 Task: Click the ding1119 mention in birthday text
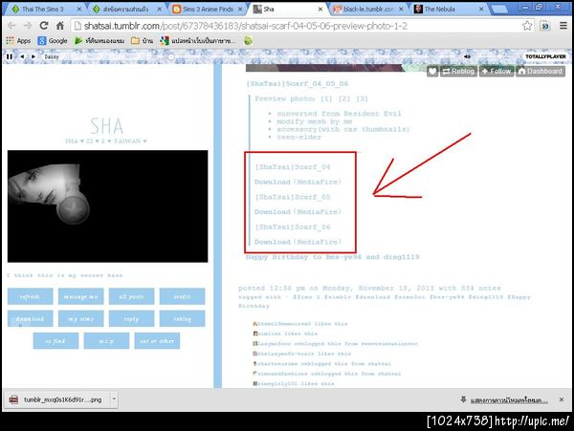[401, 257]
